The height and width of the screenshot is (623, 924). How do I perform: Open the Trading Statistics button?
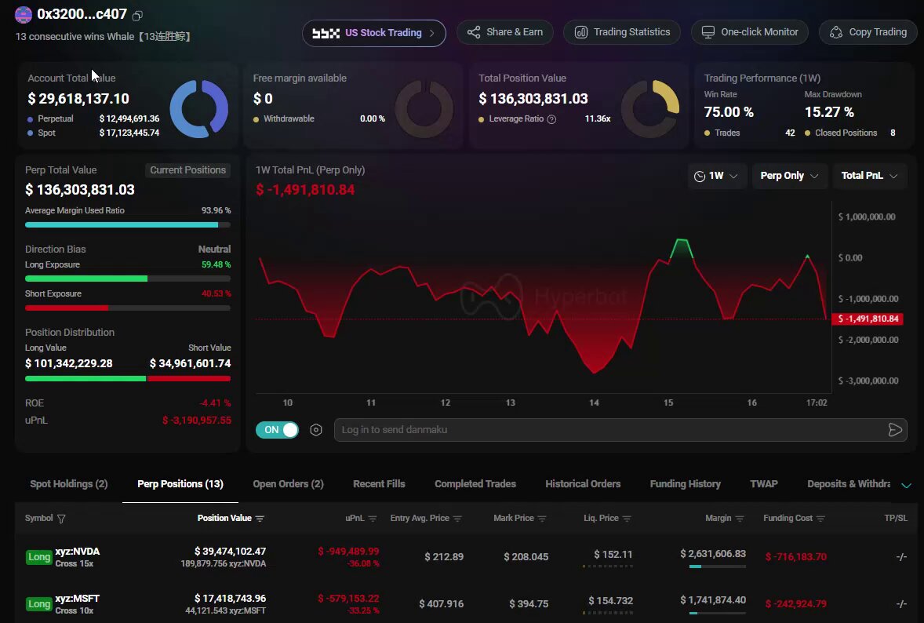point(622,32)
